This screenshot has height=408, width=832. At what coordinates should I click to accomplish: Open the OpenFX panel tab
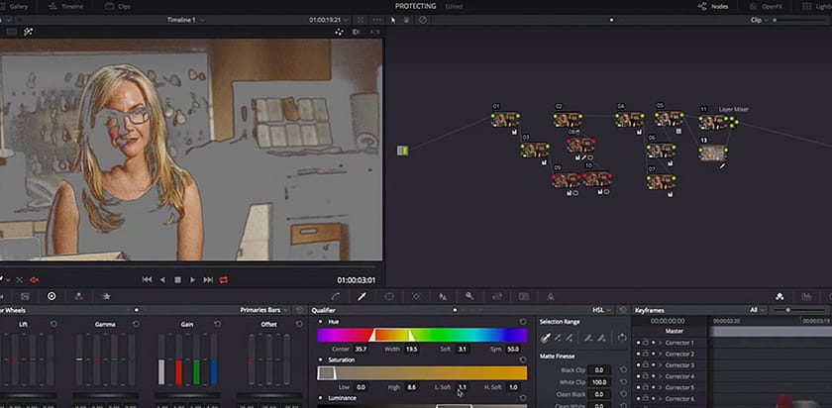coord(767,6)
